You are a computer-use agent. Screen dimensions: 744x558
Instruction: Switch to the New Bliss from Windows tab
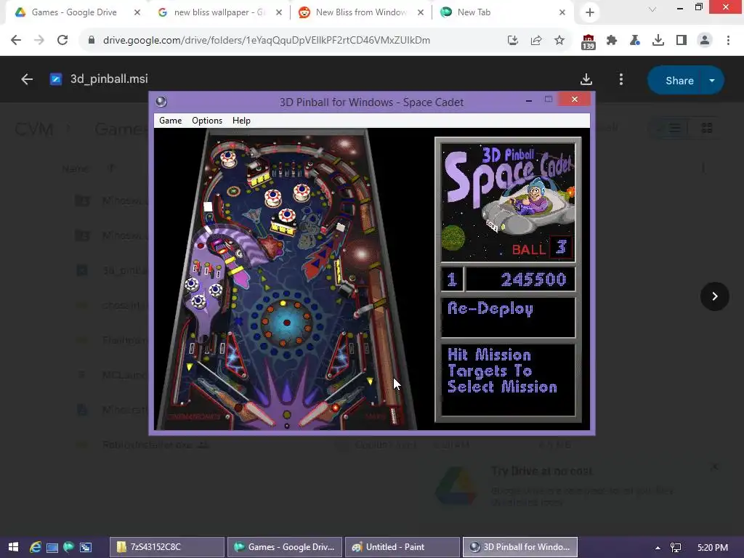click(x=360, y=12)
